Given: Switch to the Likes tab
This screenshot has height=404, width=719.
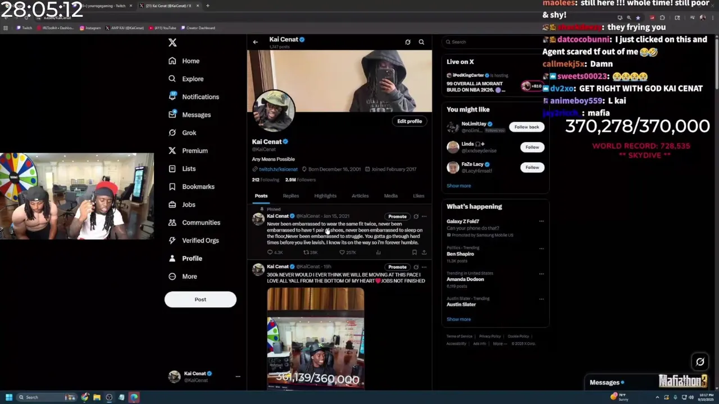Looking at the screenshot, I should coord(418,196).
